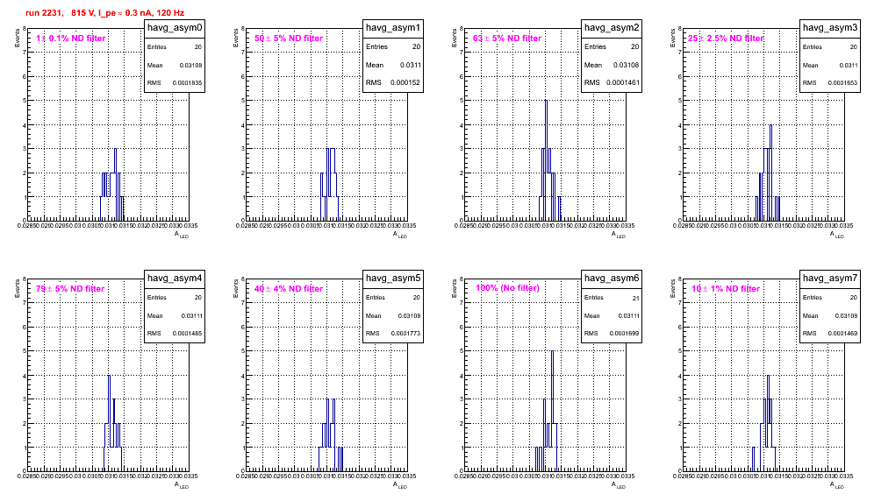Click Mean value 0.03108 in havg_asym0 box
The height and width of the screenshot is (501, 874).
click(x=190, y=65)
